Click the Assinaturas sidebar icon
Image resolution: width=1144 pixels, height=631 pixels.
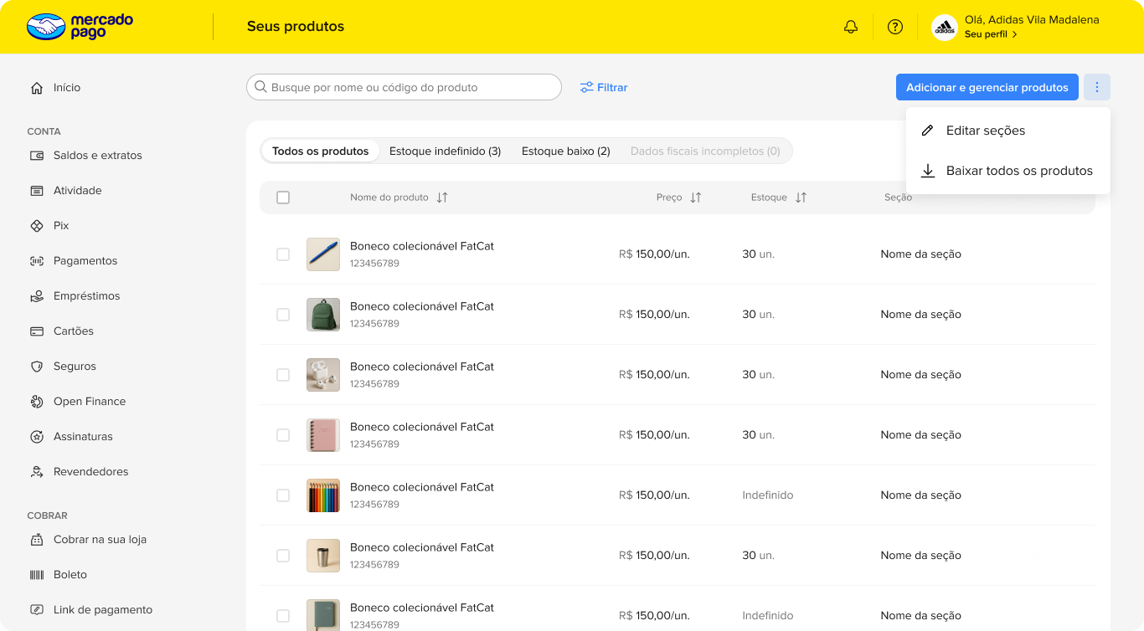(37, 437)
